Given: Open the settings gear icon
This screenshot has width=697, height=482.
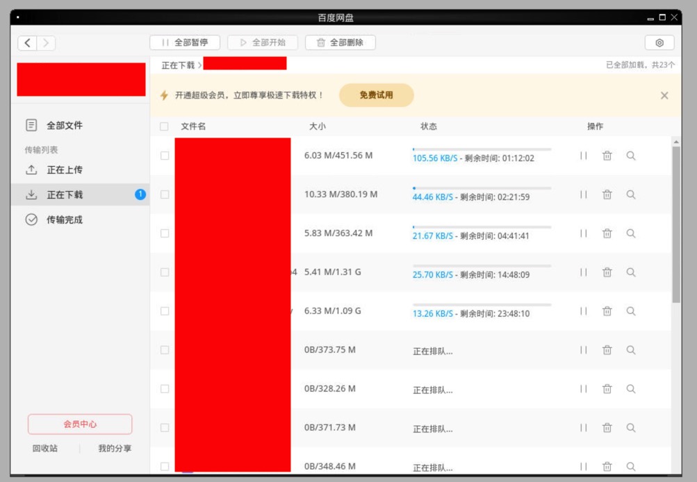Looking at the screenshot, I should 659,42.
